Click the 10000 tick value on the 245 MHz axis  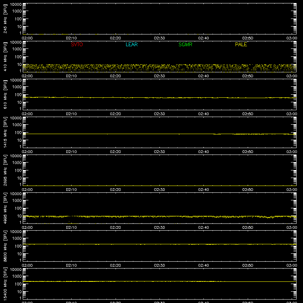click(16, 5)
